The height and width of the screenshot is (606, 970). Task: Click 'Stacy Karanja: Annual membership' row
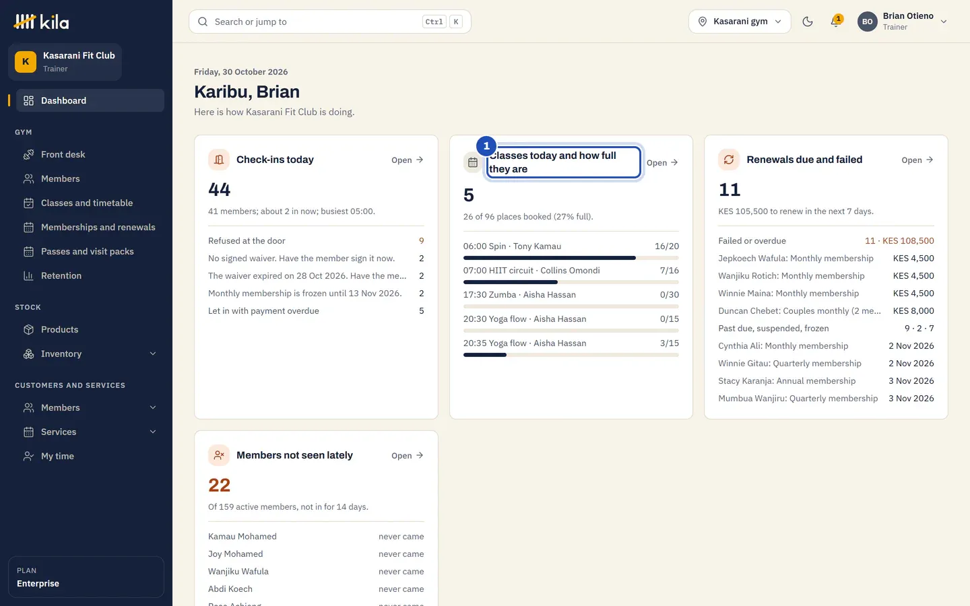click(x=826, y=380)
